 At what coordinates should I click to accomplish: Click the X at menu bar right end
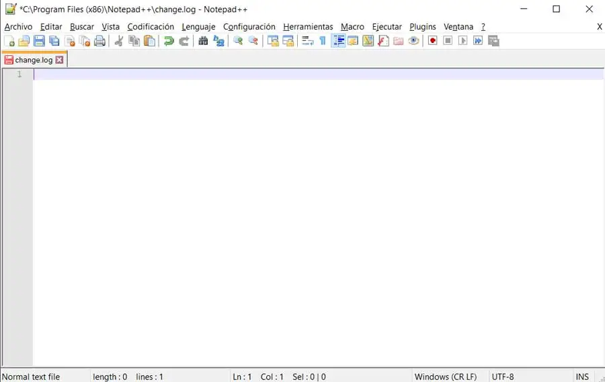599,27
